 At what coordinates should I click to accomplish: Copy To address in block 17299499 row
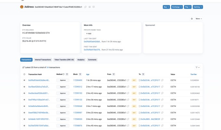pos(162,80)
